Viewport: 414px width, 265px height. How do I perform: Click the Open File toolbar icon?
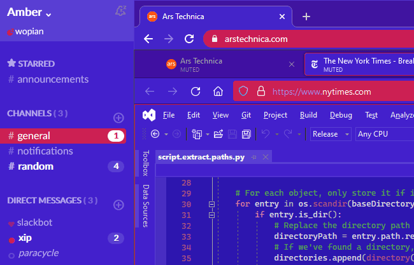coord(218,134)
